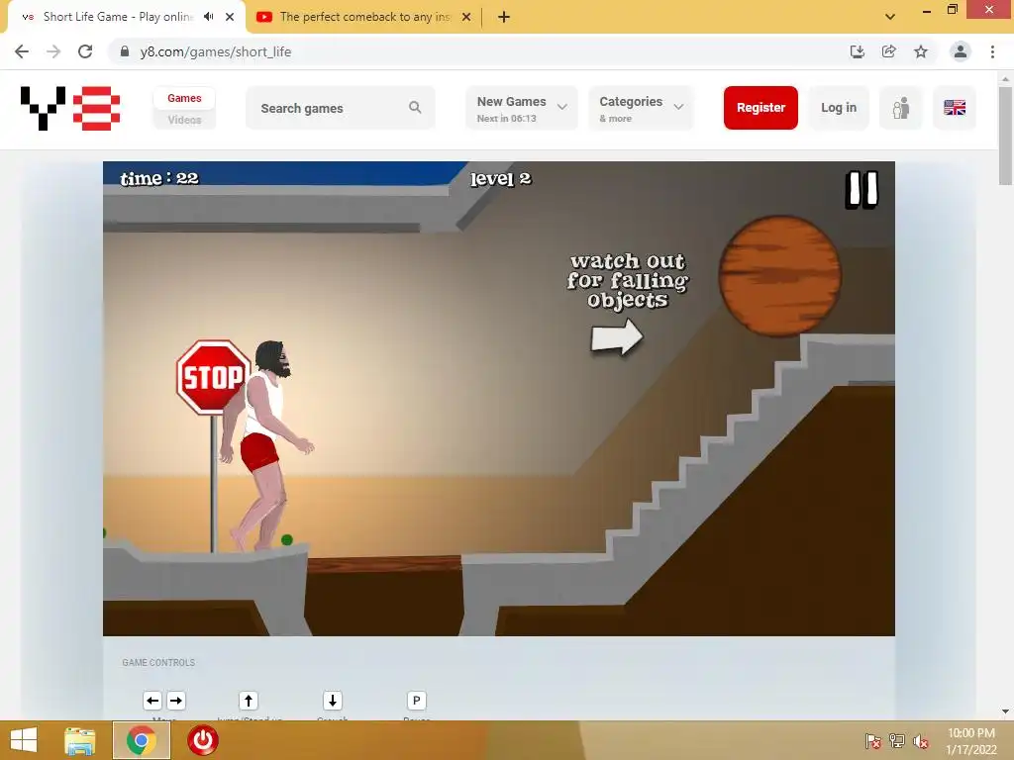Viewport: 1014px width, 760px height.
Task: Click the muted volume tray icon
Action: pyautogui.click(x=921, y=741)
